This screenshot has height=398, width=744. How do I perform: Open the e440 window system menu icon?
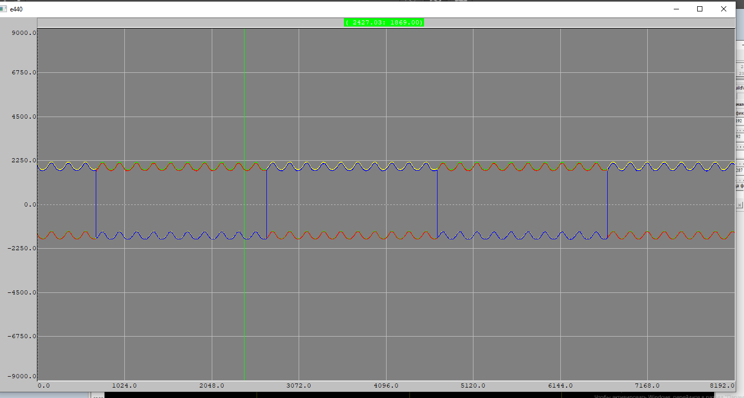[x=4, y=9]
